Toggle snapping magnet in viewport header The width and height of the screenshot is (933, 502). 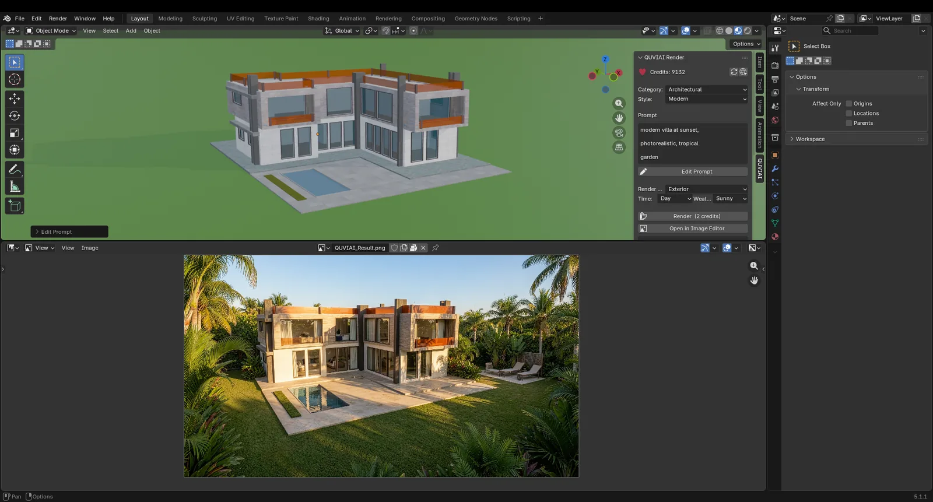[385, 31]
